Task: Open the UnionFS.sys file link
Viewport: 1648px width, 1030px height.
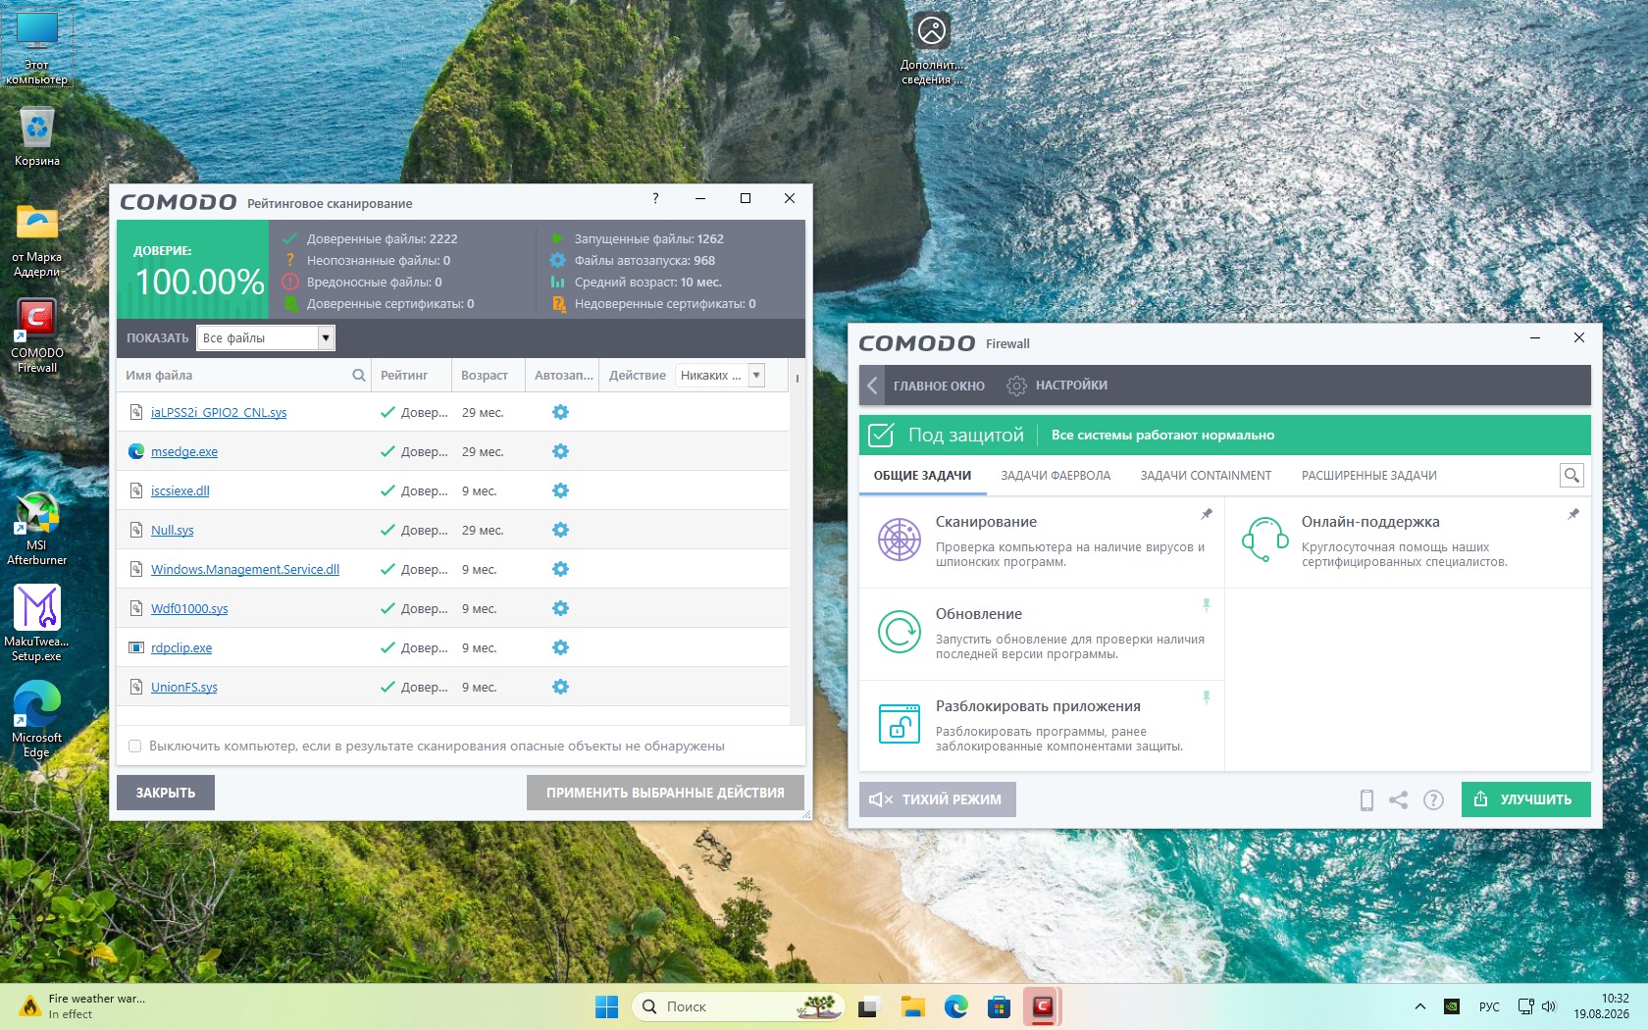Action: [184, 687]
